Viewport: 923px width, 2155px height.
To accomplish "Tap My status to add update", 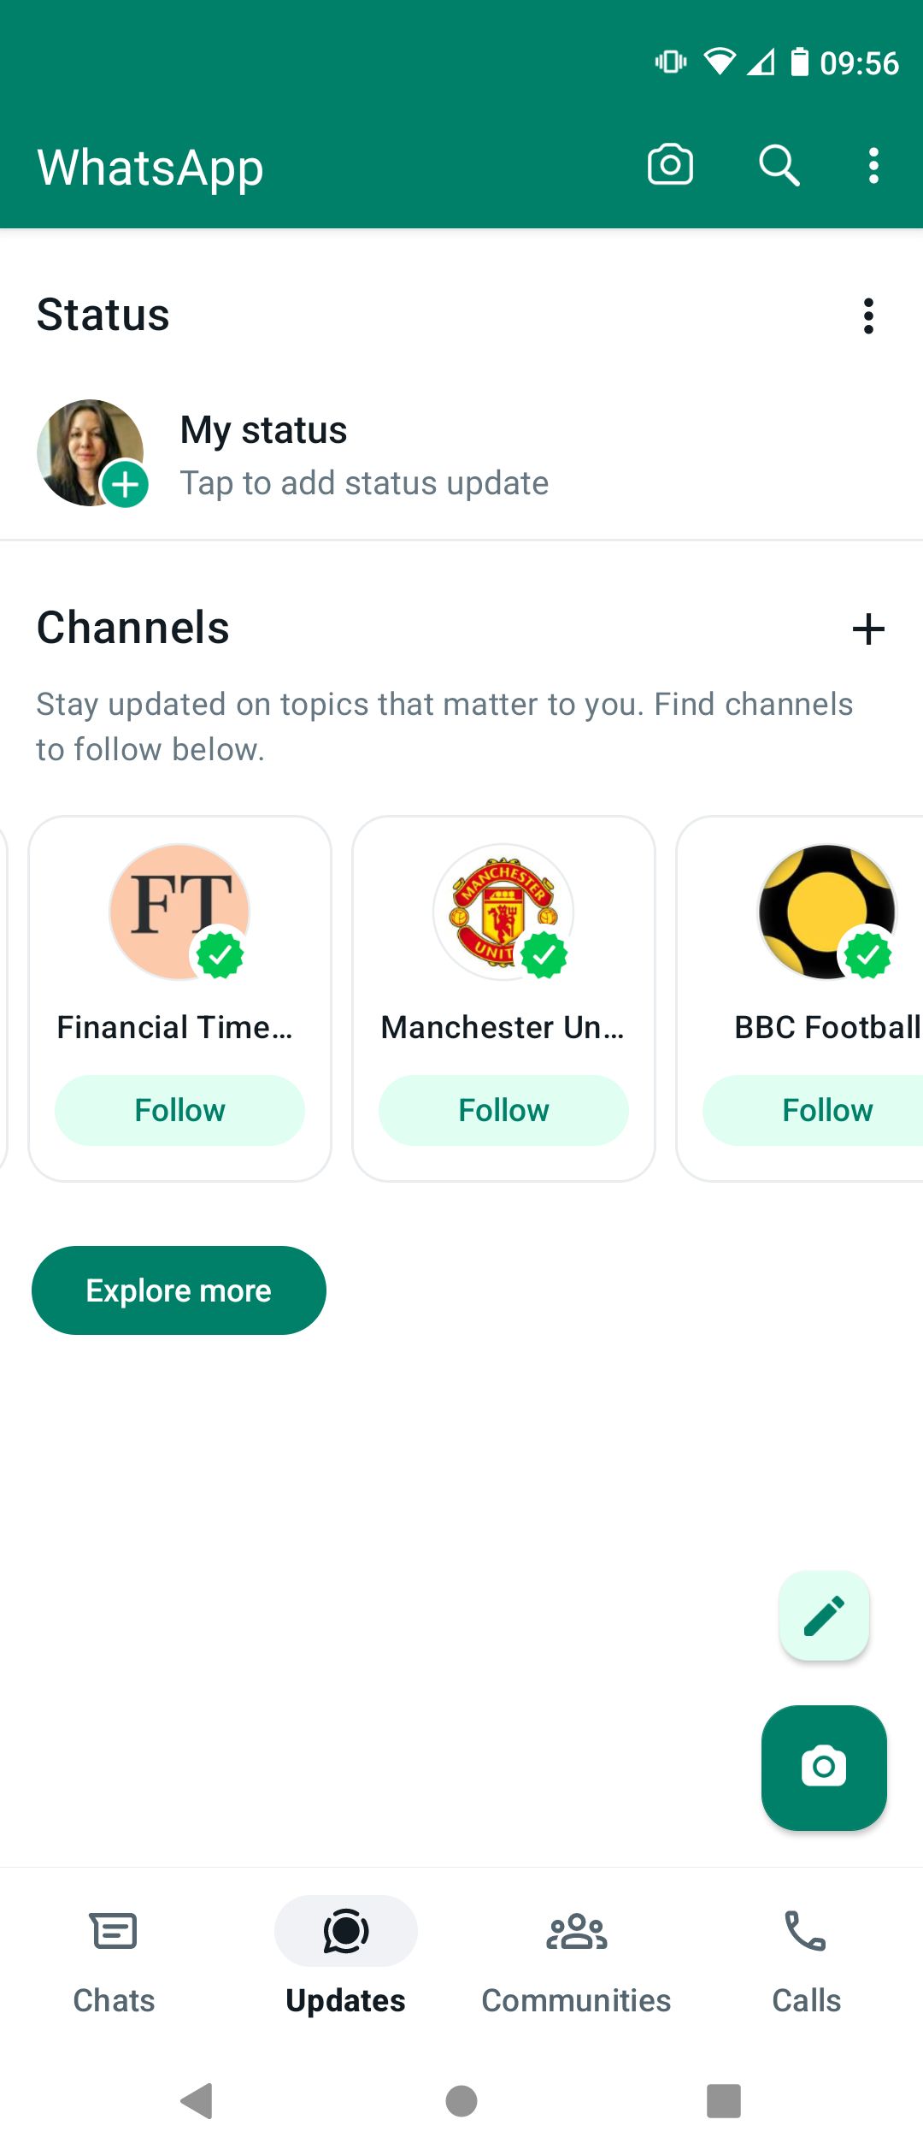I will (363, 455).
